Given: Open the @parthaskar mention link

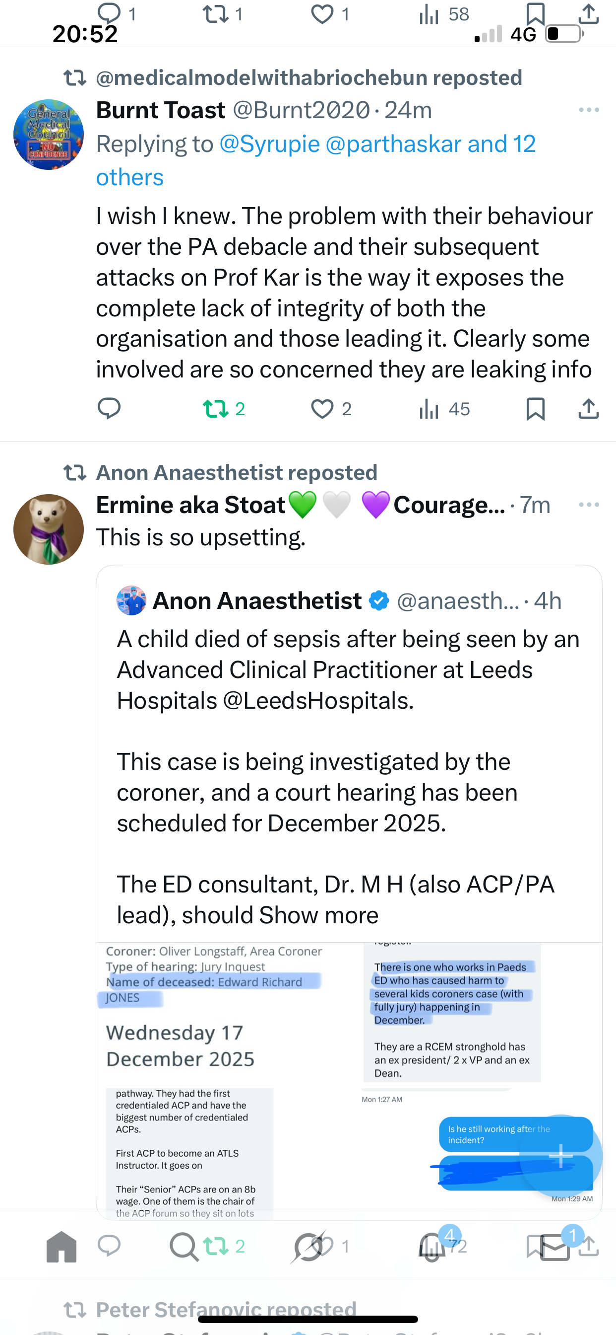Looking at the screenshot, I should pos(393,144).
